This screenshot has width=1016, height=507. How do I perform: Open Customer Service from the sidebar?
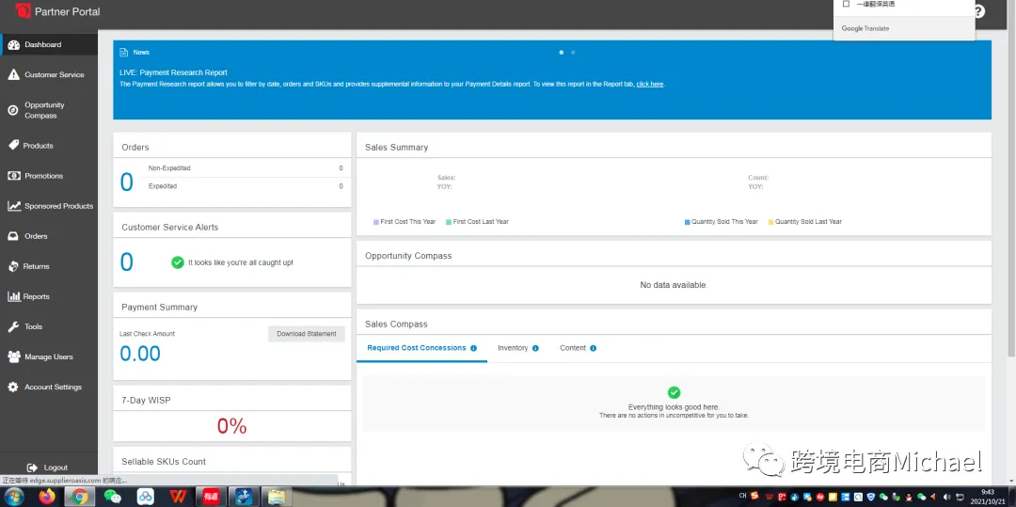[x=55, y=74]
